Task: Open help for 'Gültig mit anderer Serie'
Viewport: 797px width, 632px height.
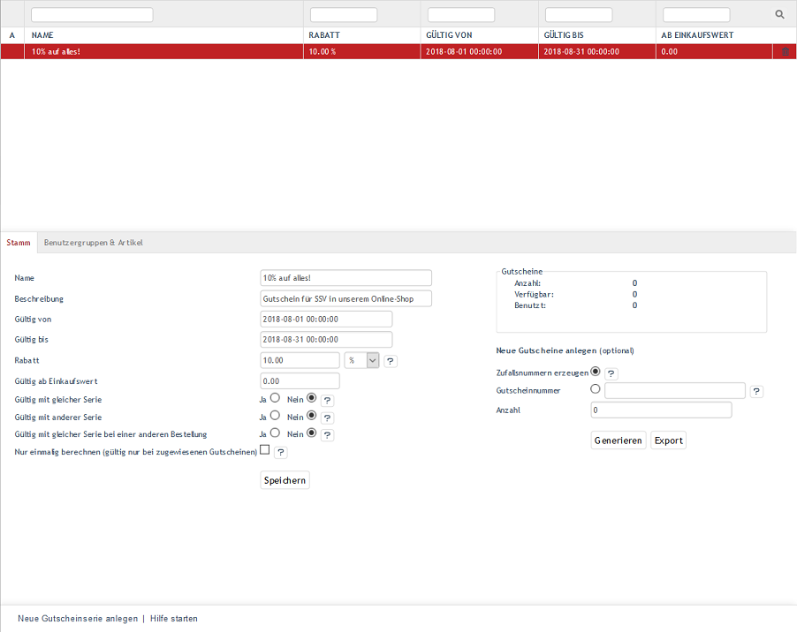Action: point(327,418)
